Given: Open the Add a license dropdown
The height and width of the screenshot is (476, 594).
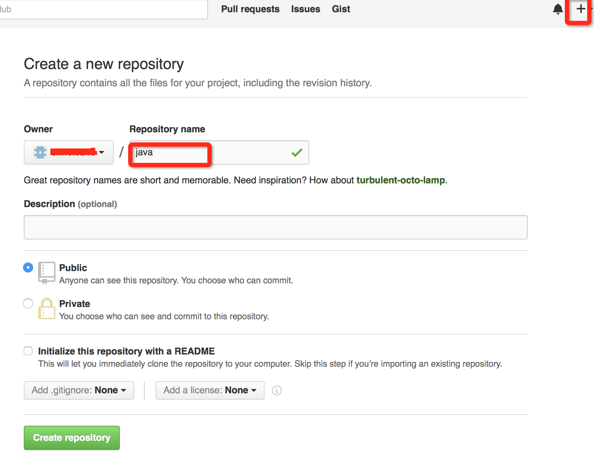Looking at the screenshot, I should 210,390.
